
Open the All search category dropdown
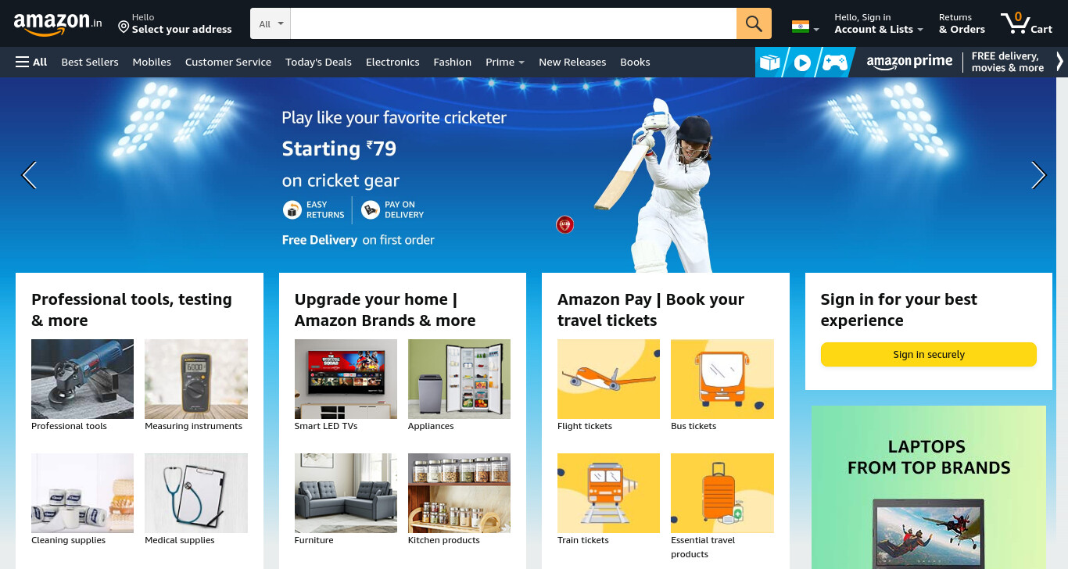click(x=271, y=23)
